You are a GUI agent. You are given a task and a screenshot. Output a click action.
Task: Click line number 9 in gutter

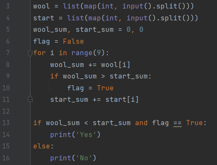tap(8, 76)
